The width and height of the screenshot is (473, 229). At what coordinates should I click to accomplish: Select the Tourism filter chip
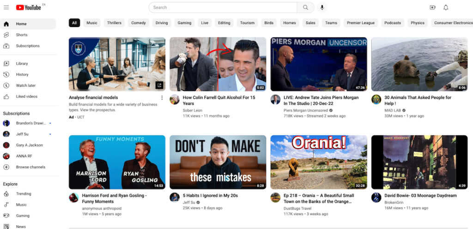(248, 23)
